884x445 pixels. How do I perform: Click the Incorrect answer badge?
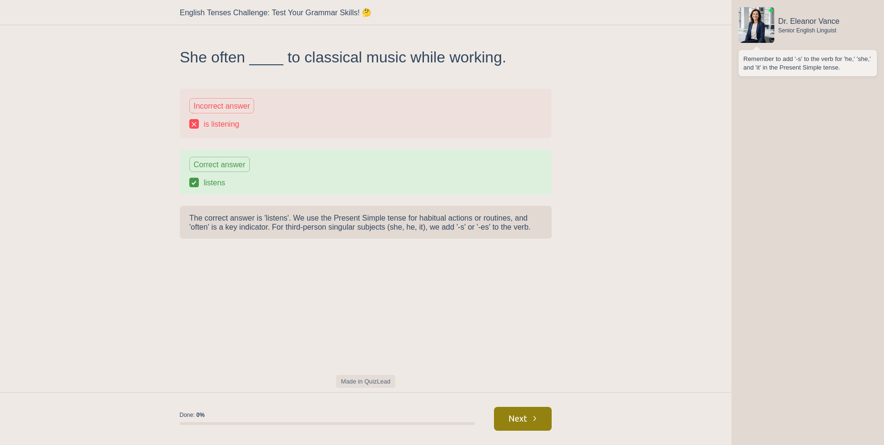pyautogui.click(x=222, y=106)
